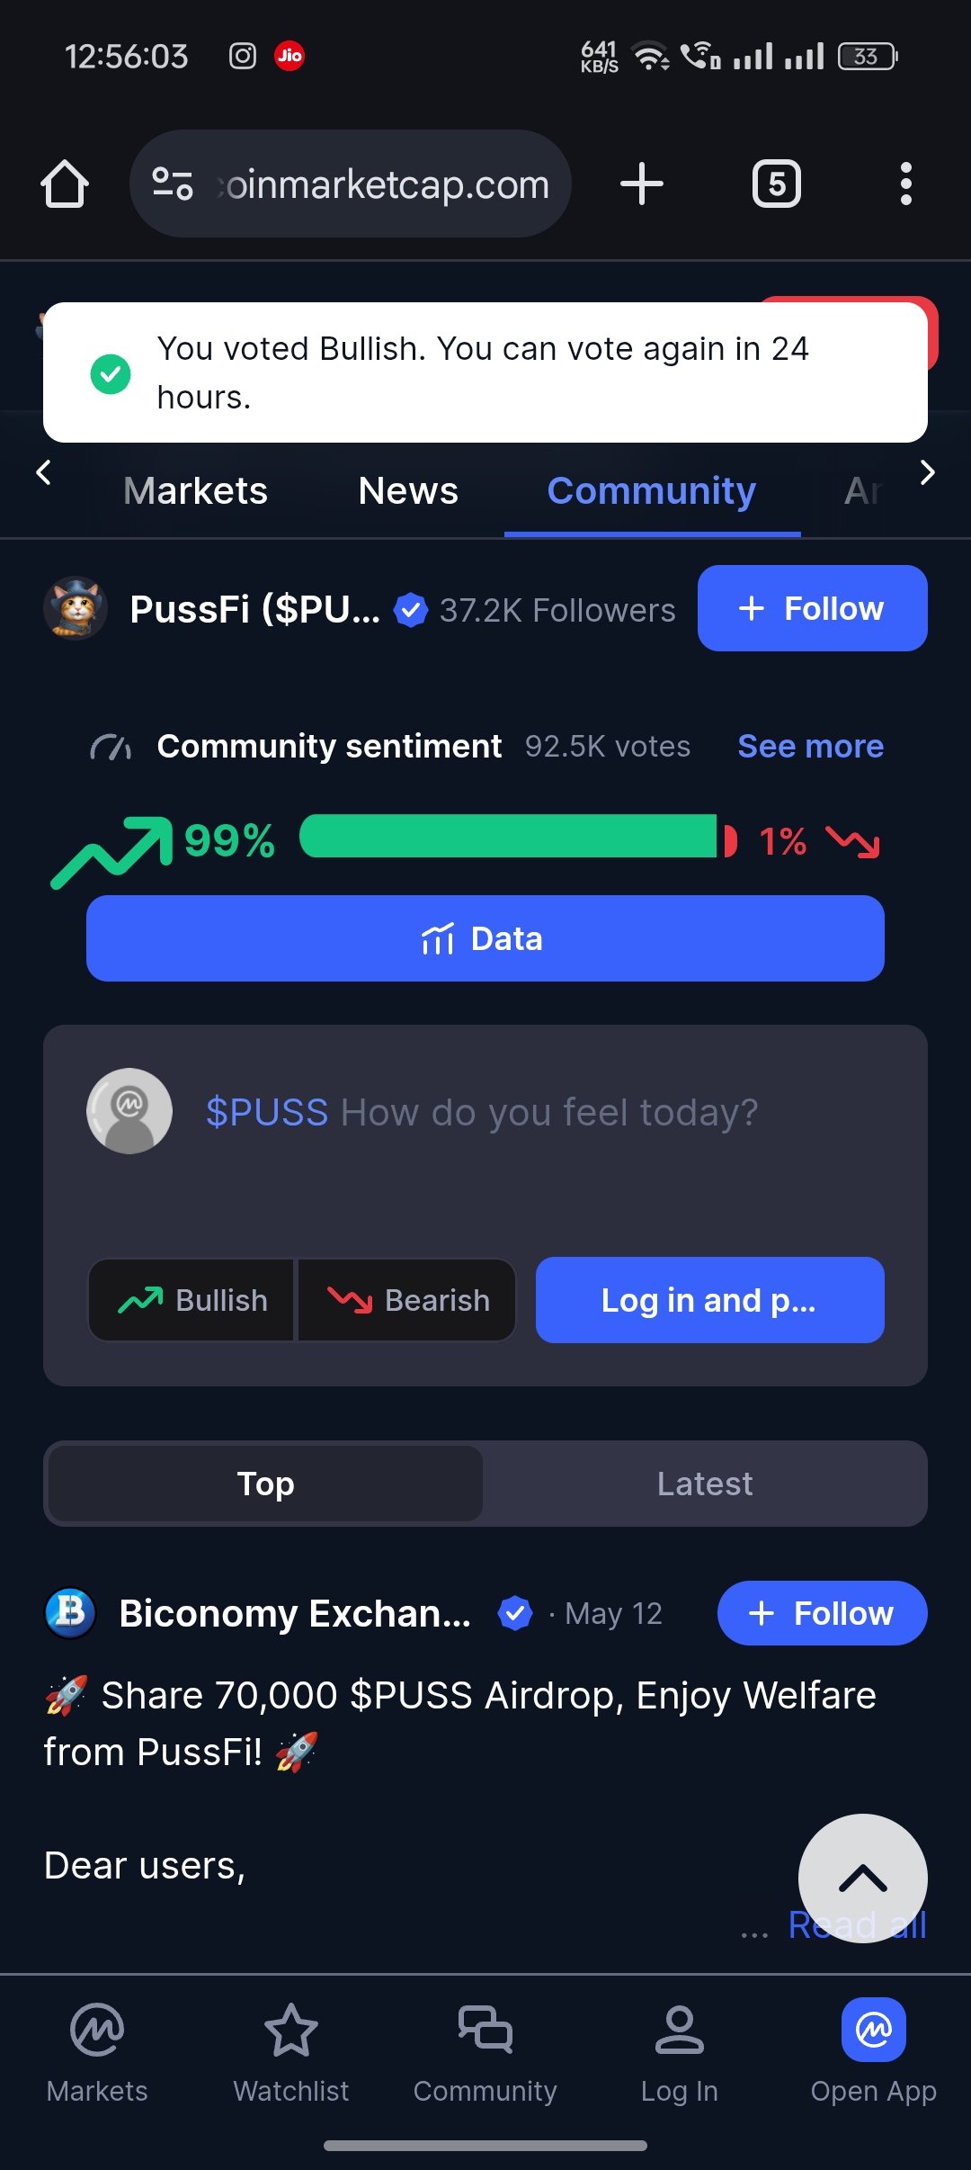
Task: Switch the feed to Latest posts
Action: (x=705, y=1484)
